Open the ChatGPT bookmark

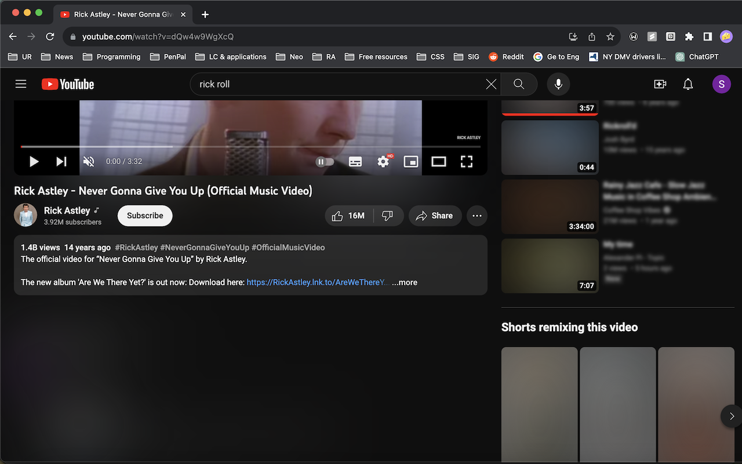tap(696, 57)
